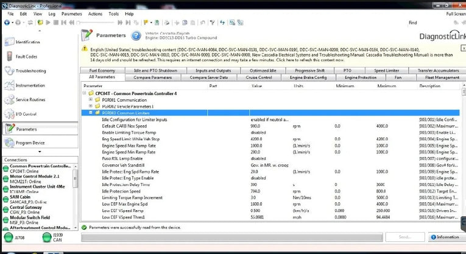
Task: Click the back navigation arrow in toolbar
Action: (7, 23)
